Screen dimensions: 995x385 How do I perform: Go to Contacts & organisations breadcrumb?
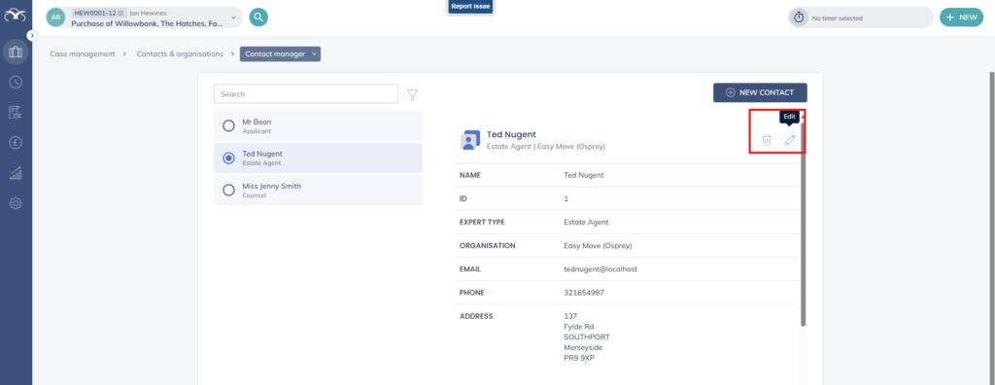click(180, 54)
